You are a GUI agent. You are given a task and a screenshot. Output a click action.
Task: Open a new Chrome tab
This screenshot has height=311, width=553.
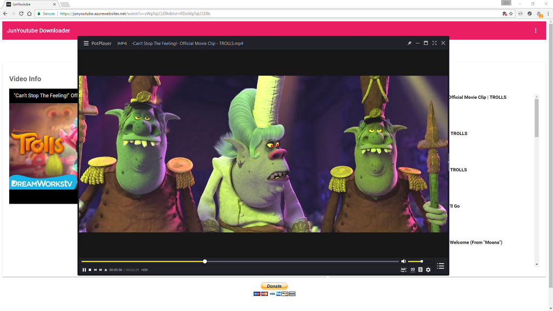65,4
